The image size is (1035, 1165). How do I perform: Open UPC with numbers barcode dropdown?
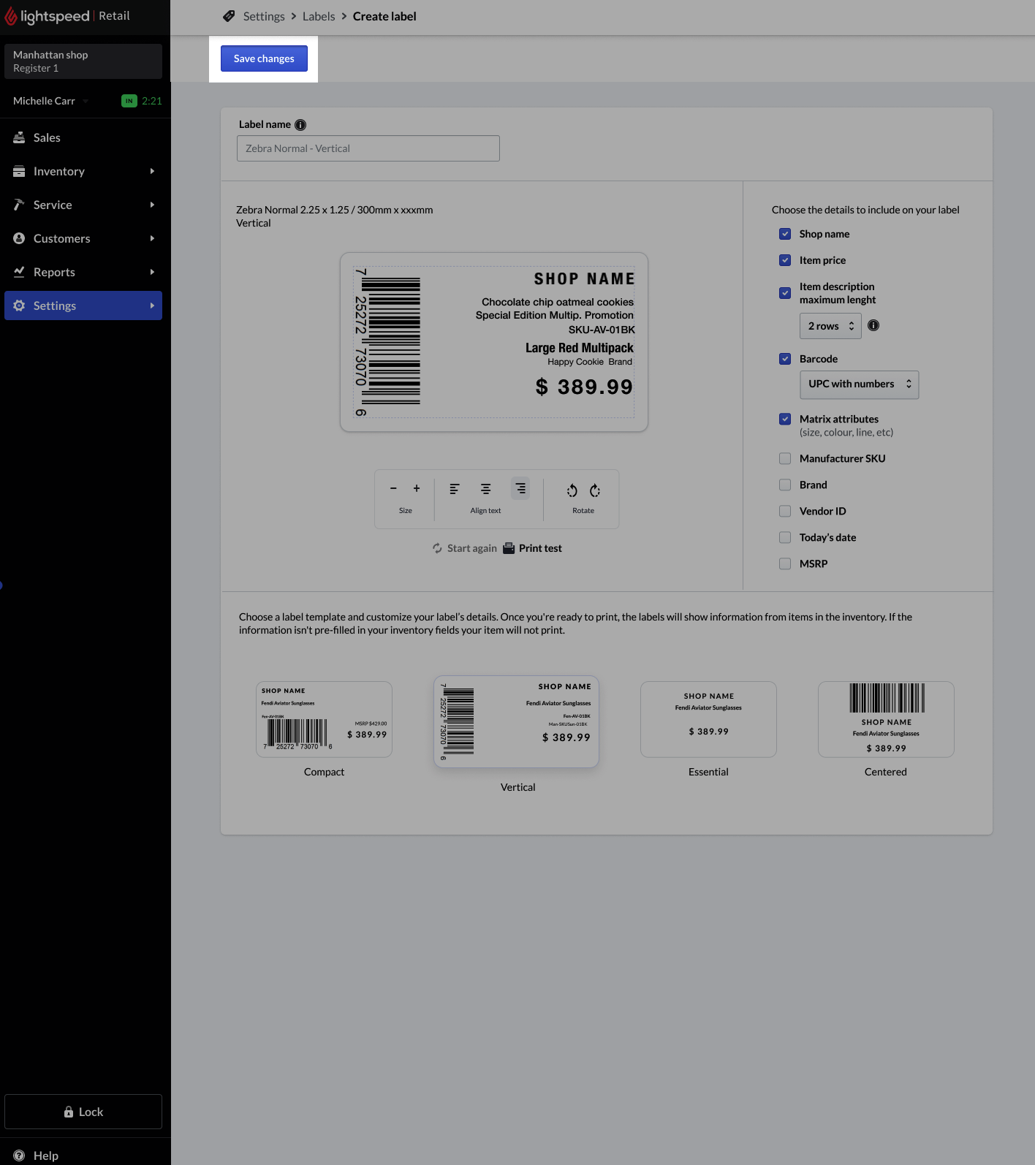pos(859,384)
